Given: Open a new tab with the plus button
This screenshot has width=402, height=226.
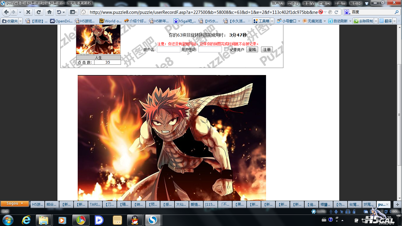Looking at the screenshot, I should (397, 204).
